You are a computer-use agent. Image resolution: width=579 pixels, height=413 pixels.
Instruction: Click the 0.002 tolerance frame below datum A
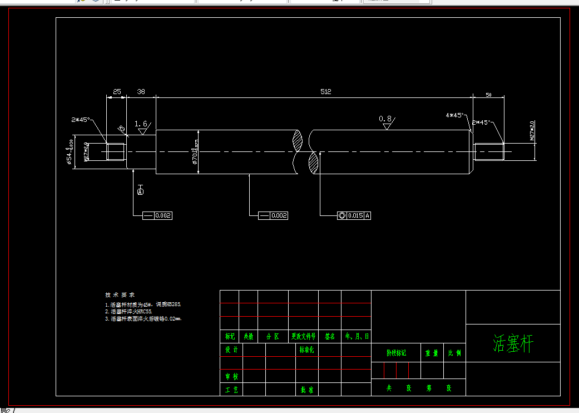point(157,215)
